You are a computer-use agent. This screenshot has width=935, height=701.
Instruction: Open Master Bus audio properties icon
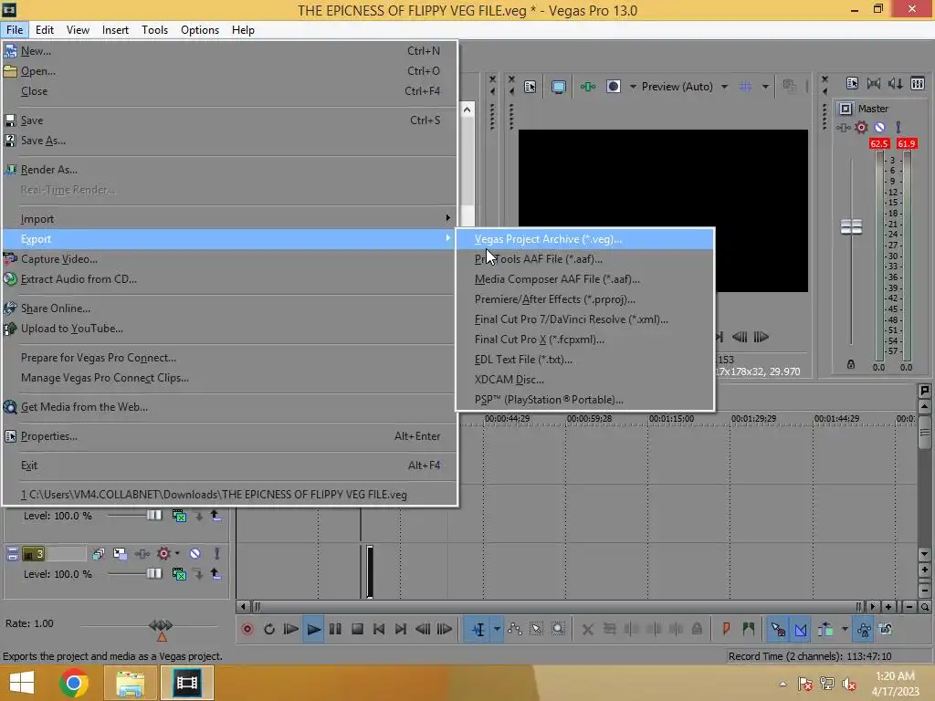pyautogui.click(x=852, y=83)
